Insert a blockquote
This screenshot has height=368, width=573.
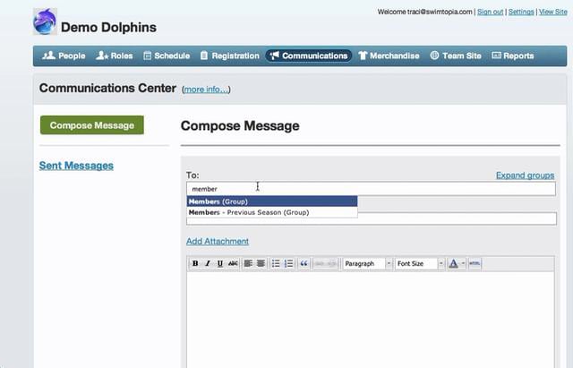(304, 263)
